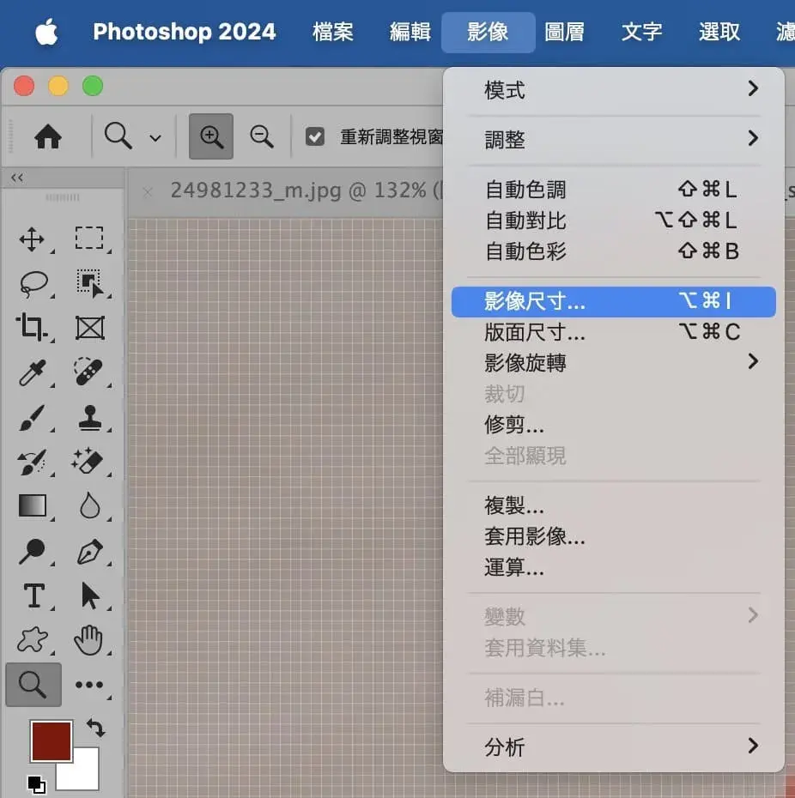Screen dimensions: 795x798
Task: Select the History Brush tool
Action: point(32,461)
